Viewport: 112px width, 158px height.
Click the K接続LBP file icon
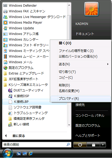click(10, 102)
